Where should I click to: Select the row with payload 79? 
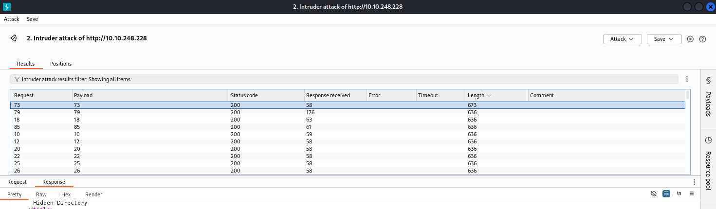348,112
